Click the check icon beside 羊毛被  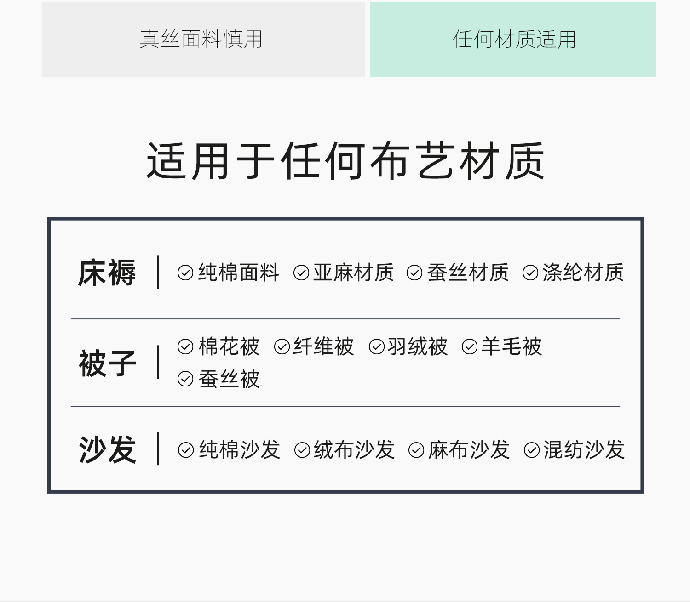tap(470, 347)
